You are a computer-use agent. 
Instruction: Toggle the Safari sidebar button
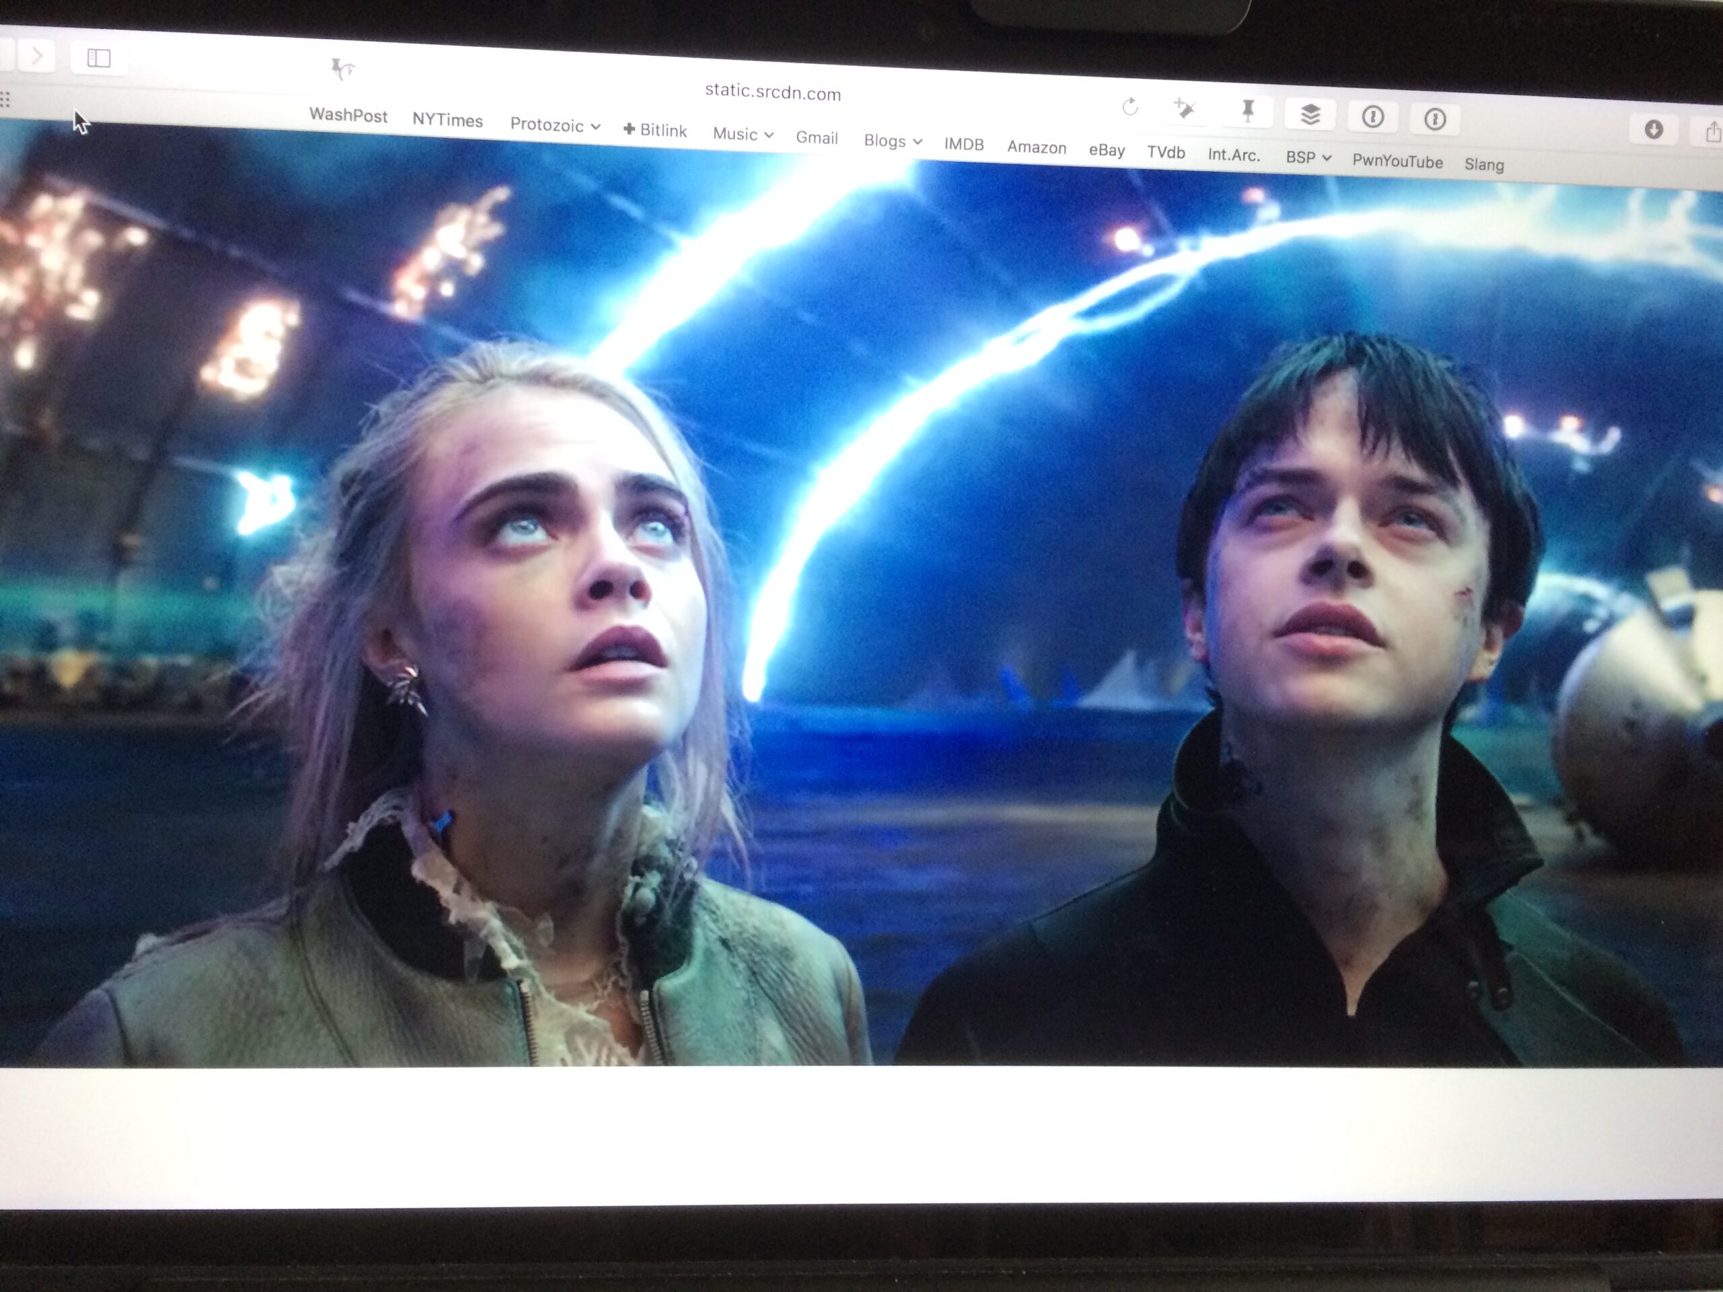click(x=99, y=59)
